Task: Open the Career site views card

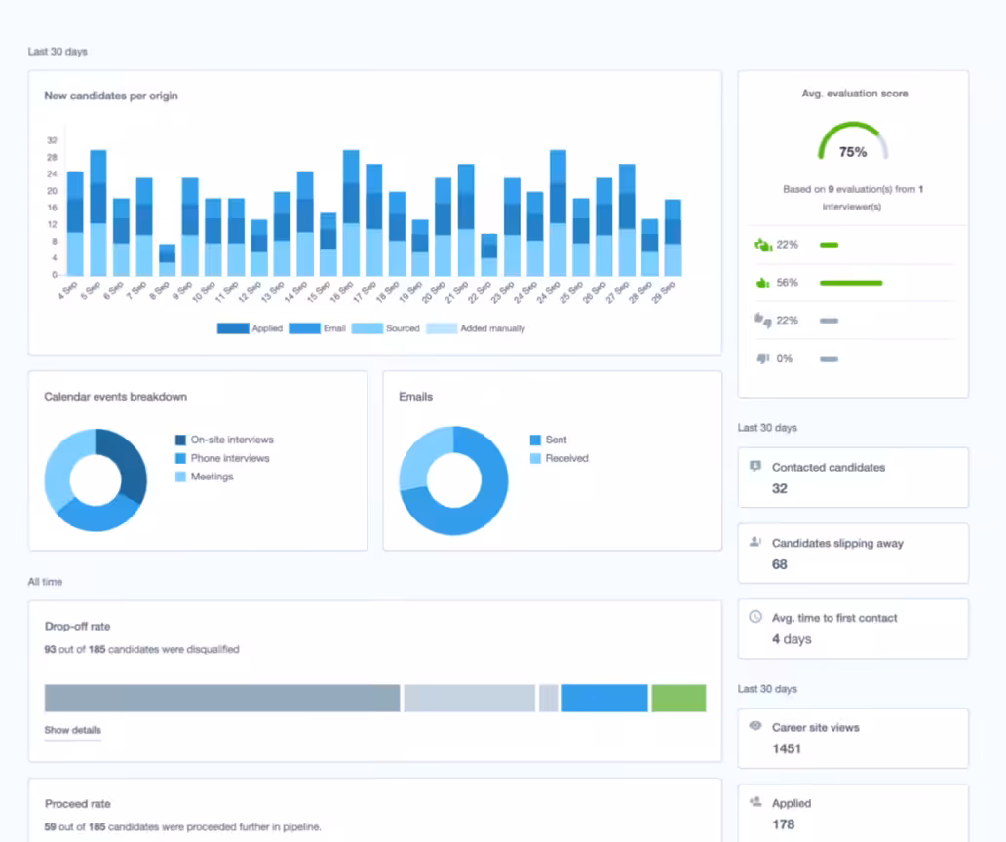Action: pos(853,738)
